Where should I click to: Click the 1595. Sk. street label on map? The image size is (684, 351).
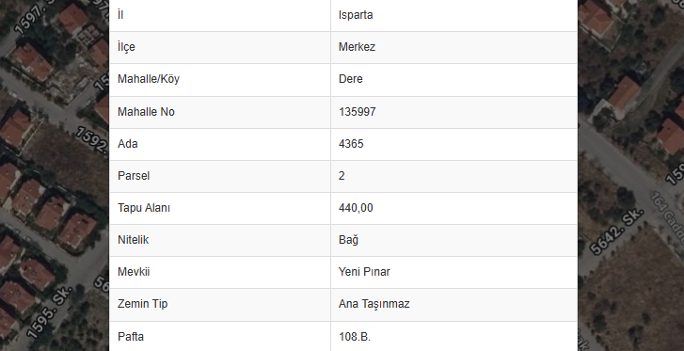(49, 312)
